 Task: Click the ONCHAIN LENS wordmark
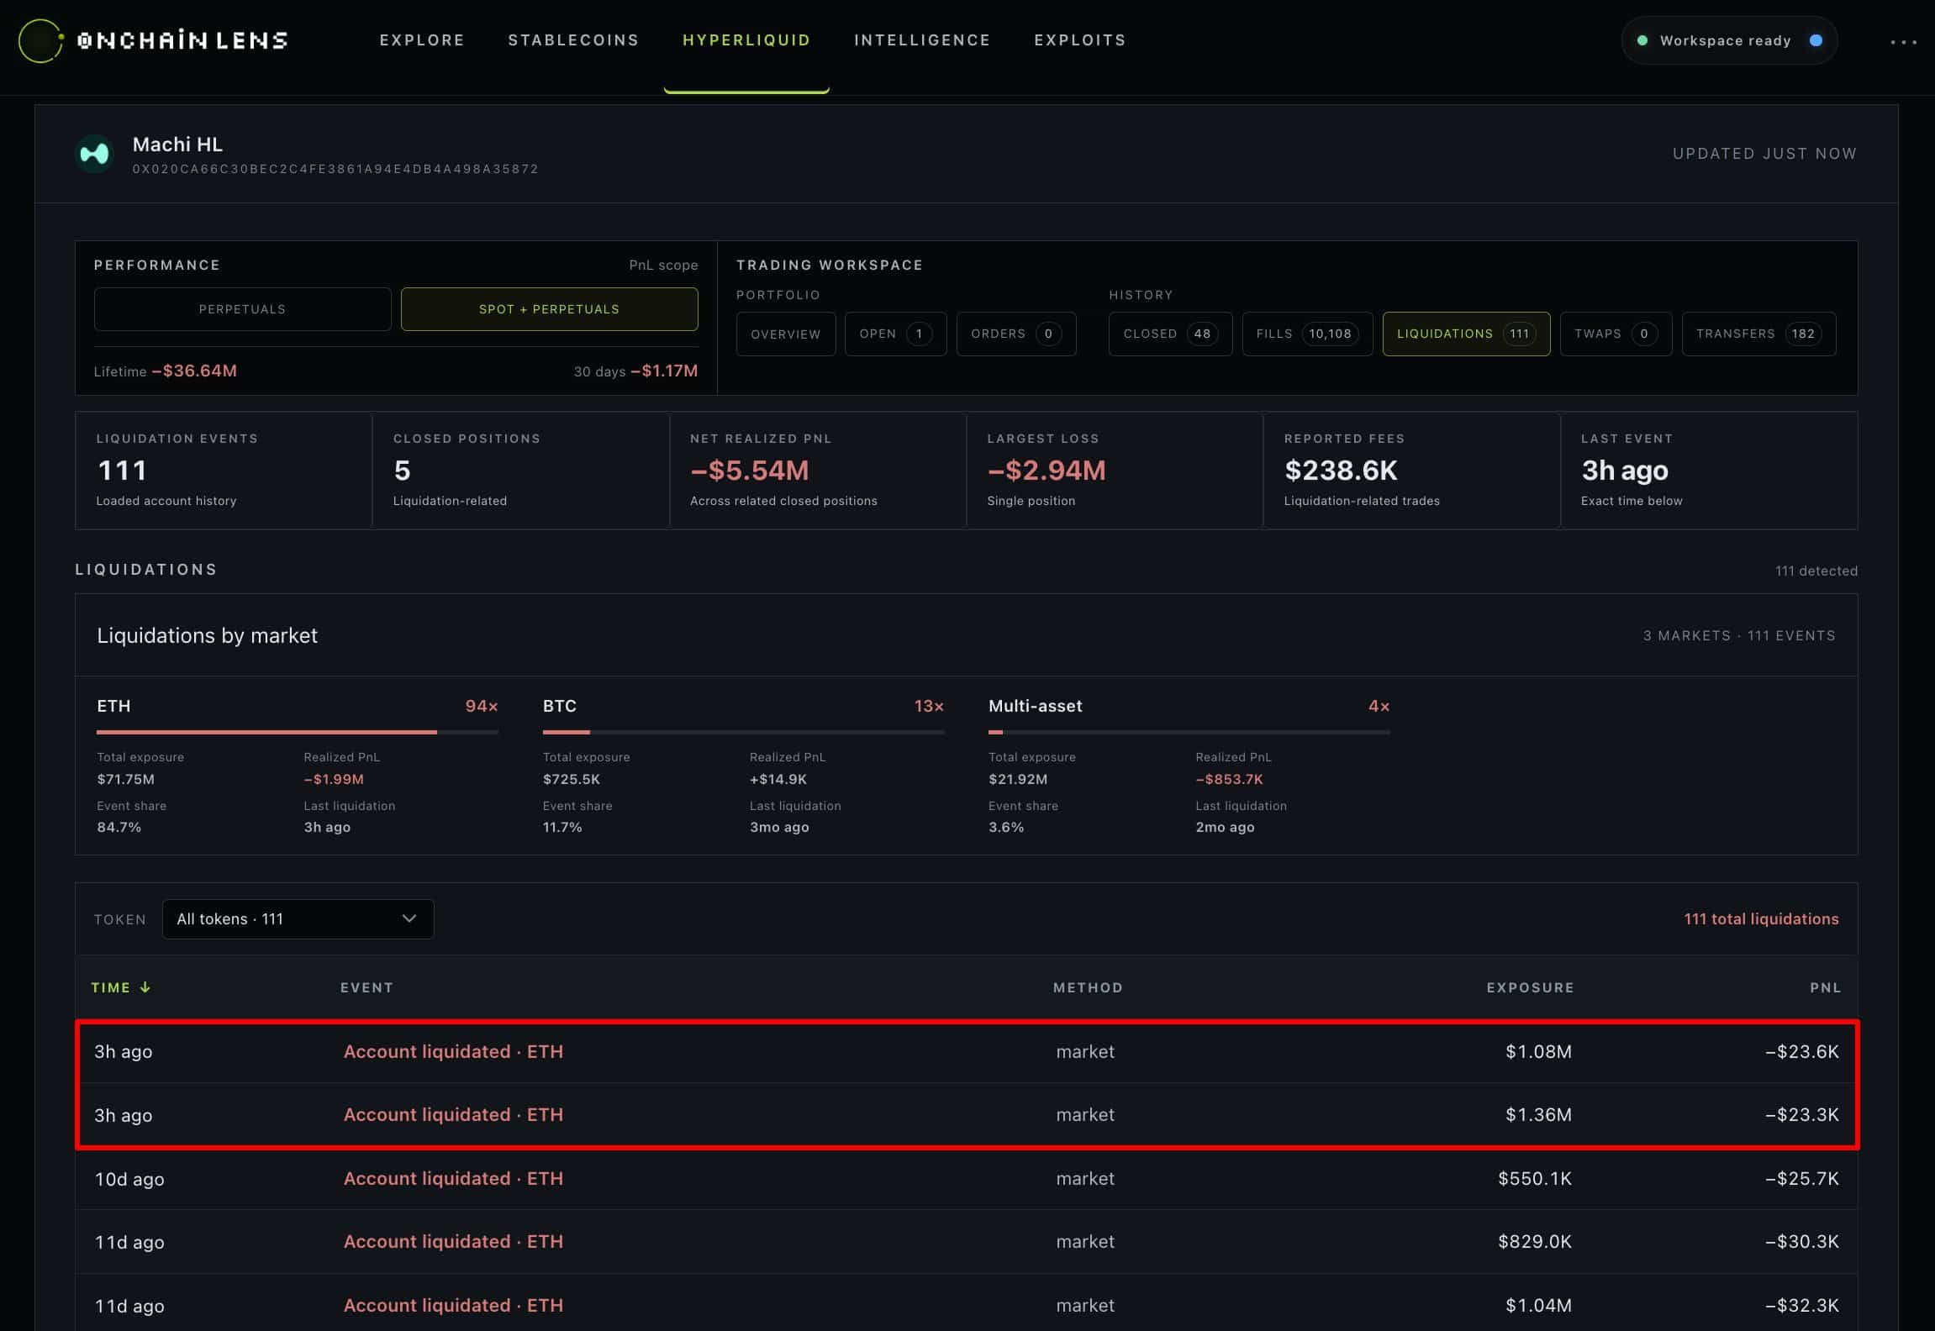coord(182,40)
